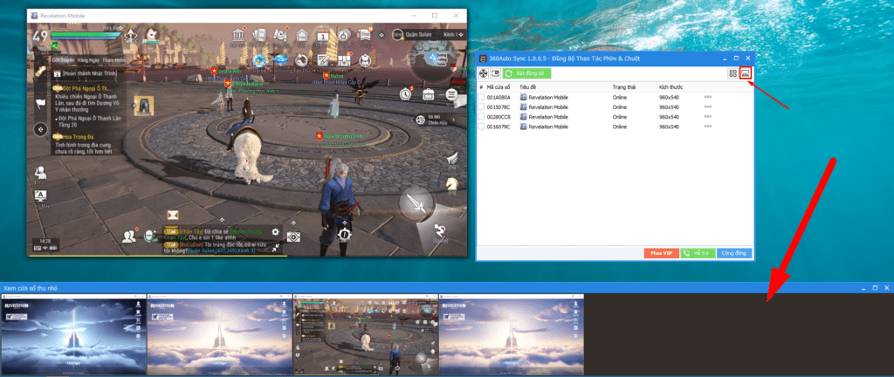Click the gamepad icon in 360Auto Sync toolbar
The image size is (894, 377).
[484, 73]
